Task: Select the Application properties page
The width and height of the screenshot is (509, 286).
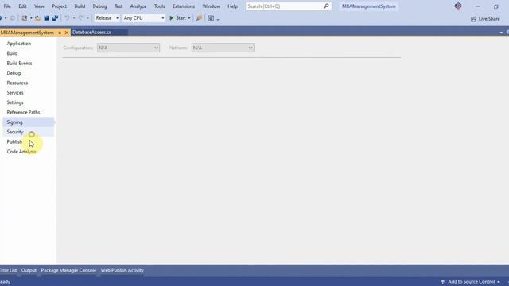Action: click(19, 44)
